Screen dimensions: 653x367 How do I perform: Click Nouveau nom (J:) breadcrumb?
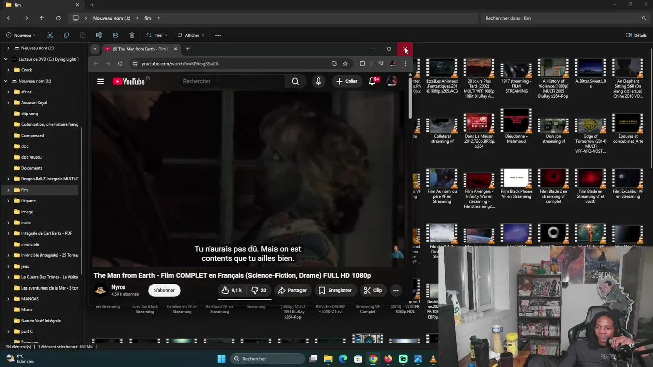coord(112,18)
